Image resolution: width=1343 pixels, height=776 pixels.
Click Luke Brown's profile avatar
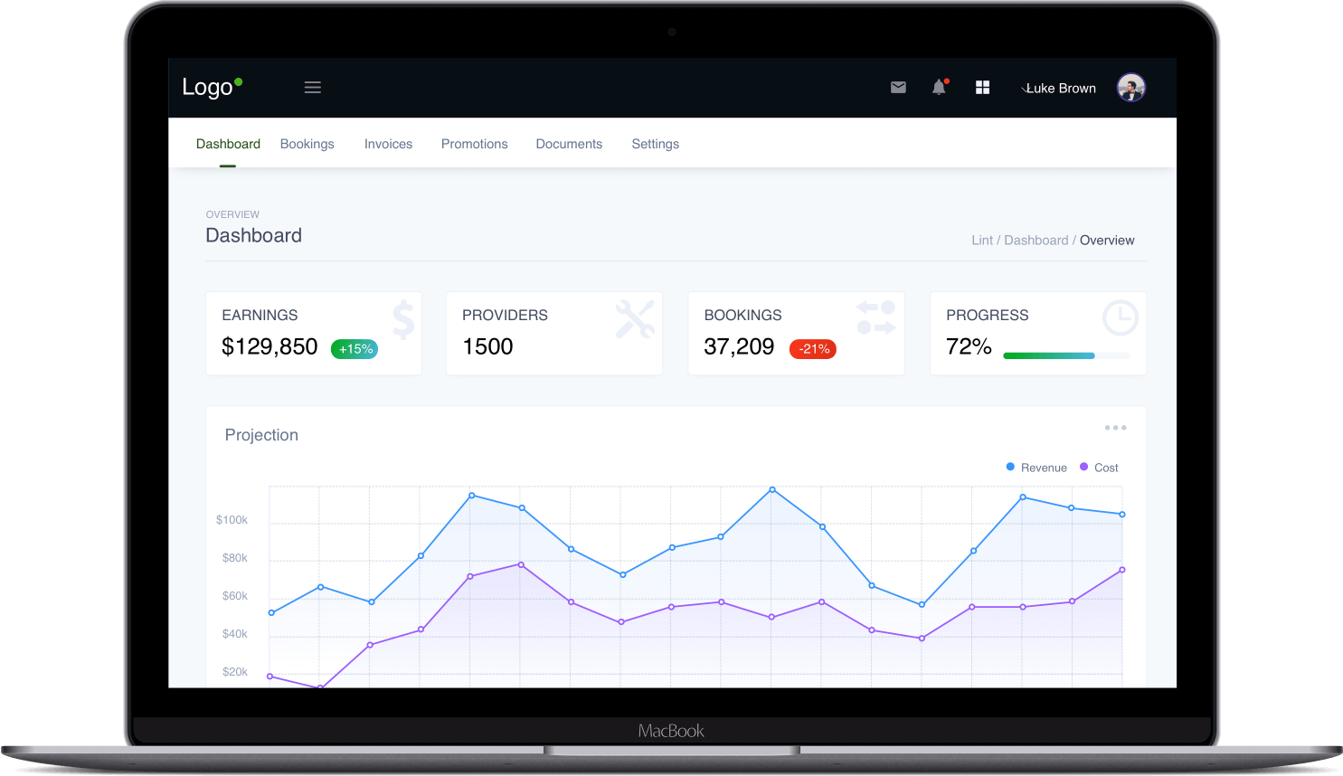coord(1130,88)
